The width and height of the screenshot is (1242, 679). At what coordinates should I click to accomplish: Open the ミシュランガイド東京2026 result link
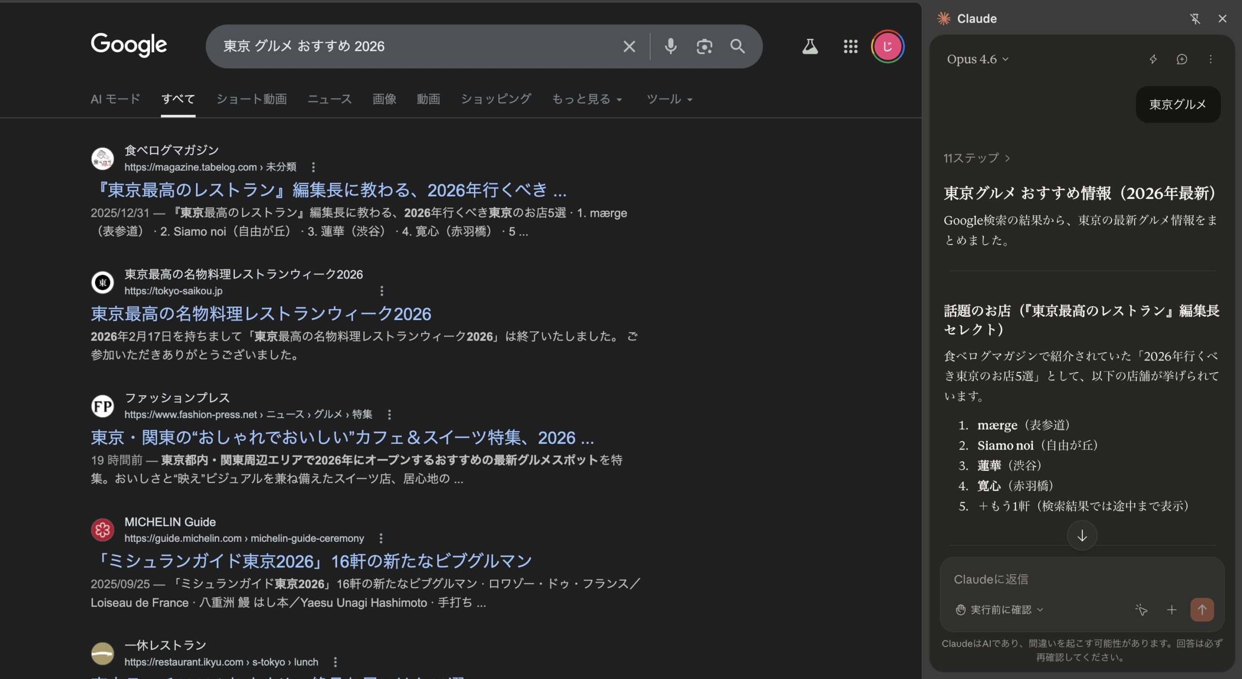pos(311,561)
